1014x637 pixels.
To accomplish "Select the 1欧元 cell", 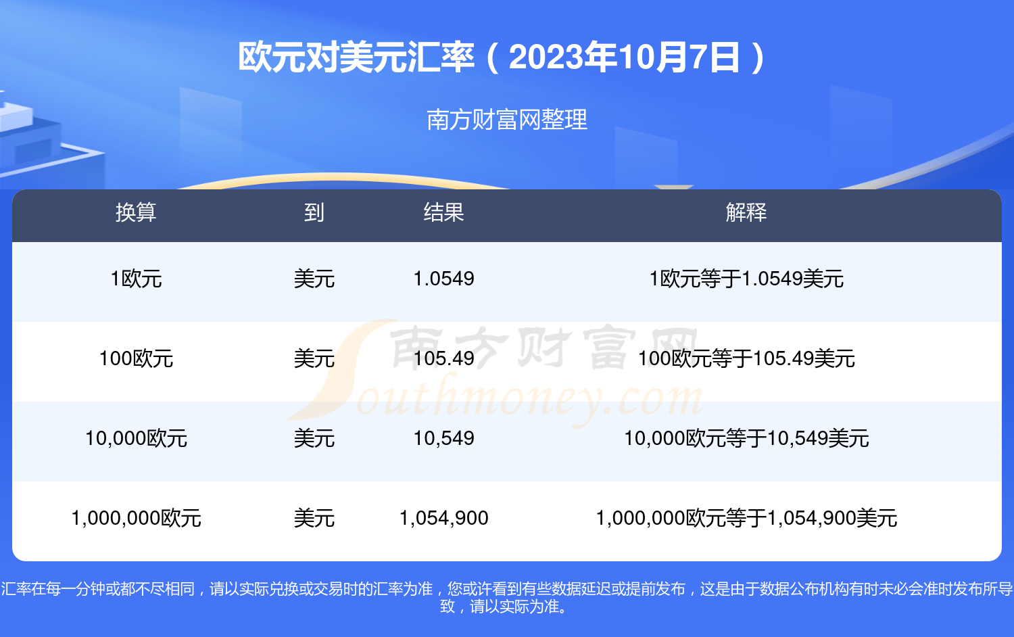I will point(136,279).
